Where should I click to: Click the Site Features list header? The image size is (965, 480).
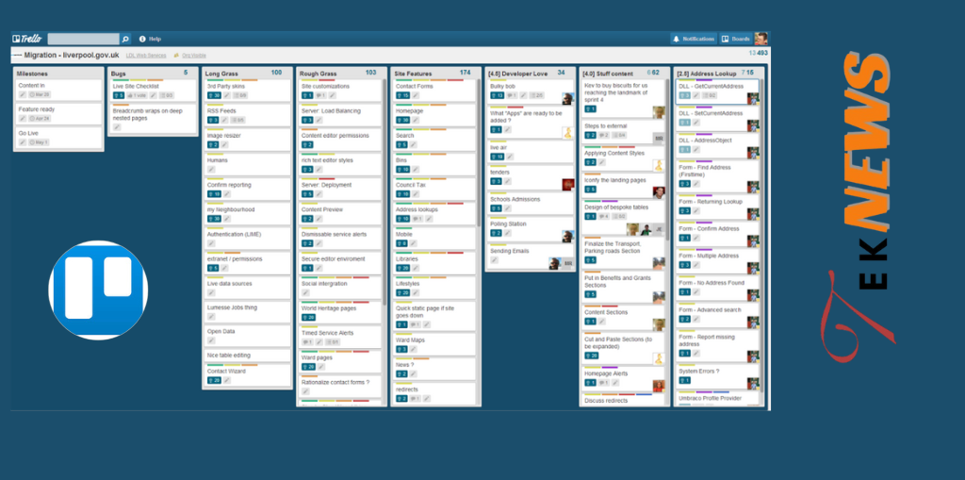[x=413, y=74]
